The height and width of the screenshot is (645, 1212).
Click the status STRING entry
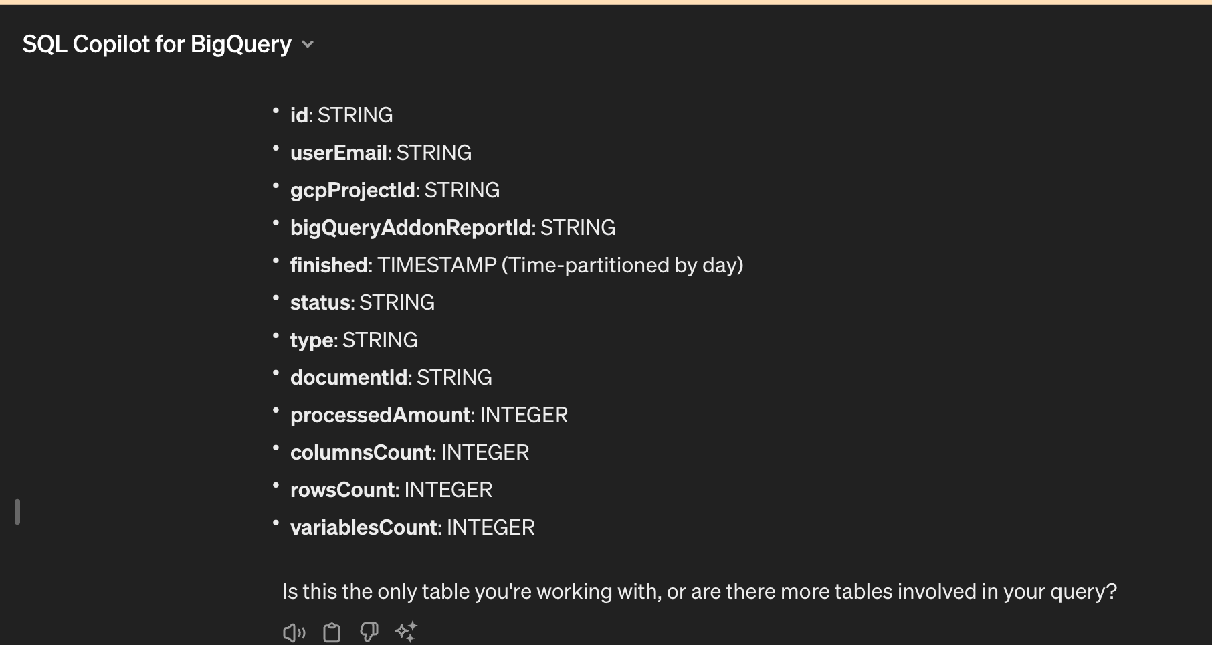pos(362,303)
